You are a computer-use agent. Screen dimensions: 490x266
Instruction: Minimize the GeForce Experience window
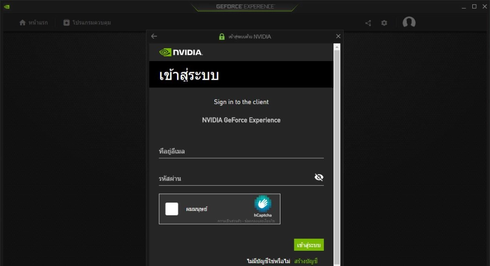click(464, 7)
